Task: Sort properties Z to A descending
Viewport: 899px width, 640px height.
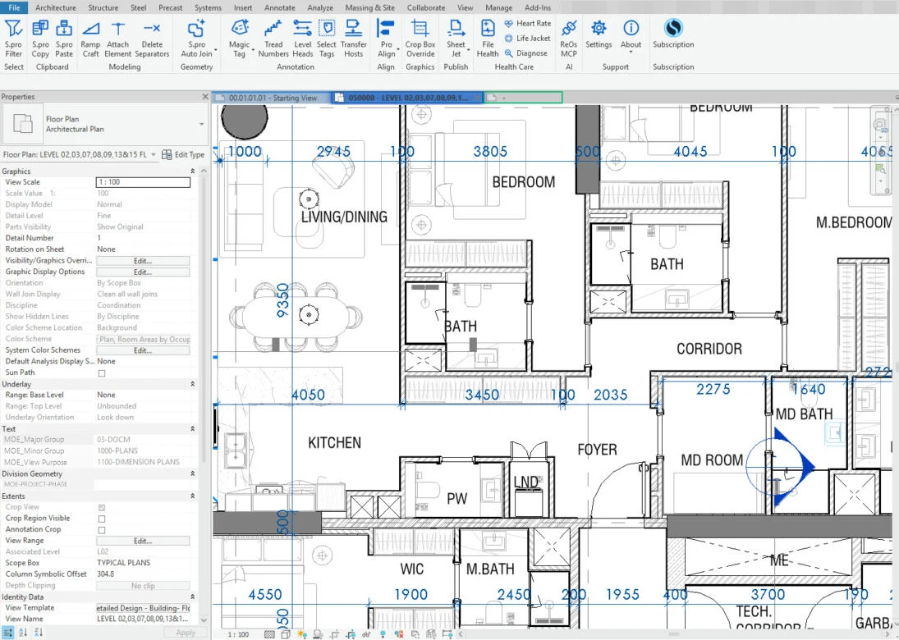Action: click(38, 633)
